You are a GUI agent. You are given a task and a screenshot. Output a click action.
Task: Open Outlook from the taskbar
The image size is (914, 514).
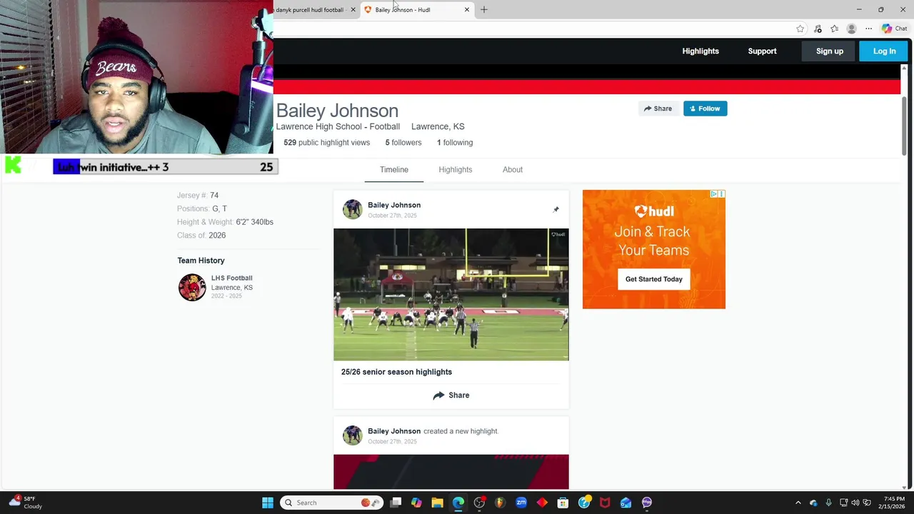[626, 503]
